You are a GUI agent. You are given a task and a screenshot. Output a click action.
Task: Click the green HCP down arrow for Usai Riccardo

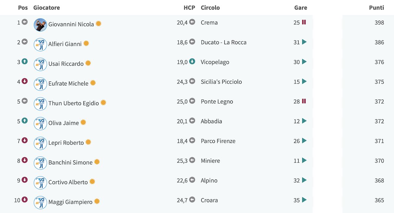[x=192, y=61]
